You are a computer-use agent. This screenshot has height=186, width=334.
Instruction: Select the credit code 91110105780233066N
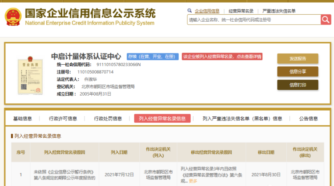coord(118,65)
